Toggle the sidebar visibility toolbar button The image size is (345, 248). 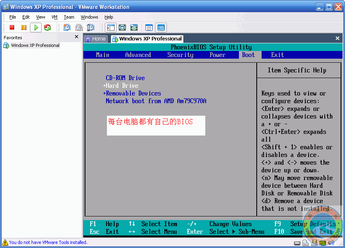(x=111, y=28)
